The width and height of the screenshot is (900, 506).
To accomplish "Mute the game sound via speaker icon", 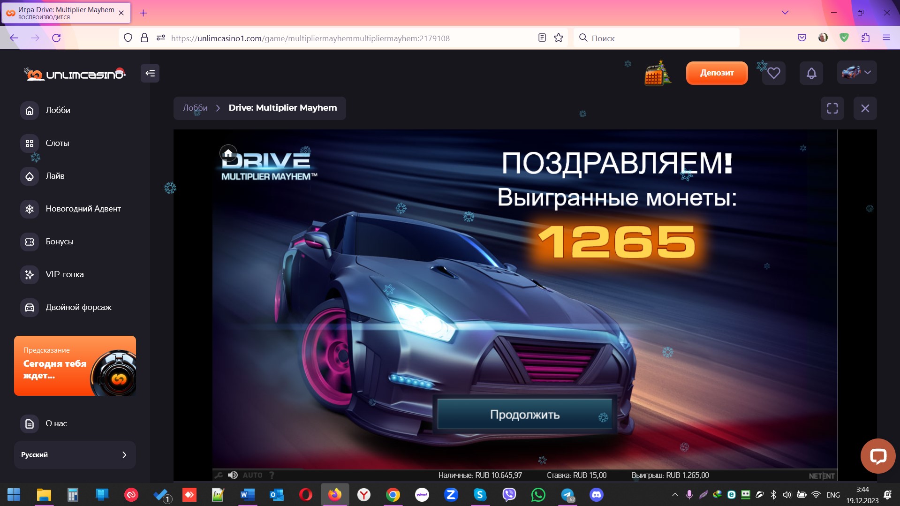I will coord(233,475).
